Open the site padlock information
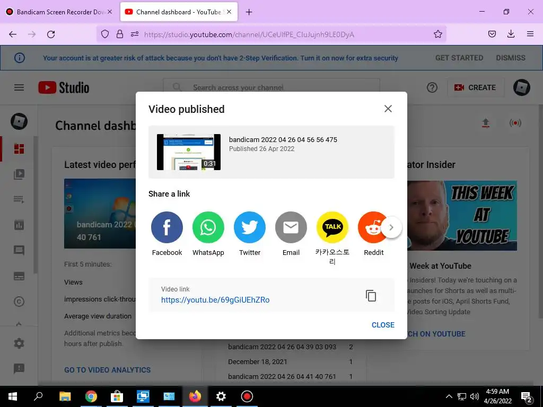Screen dimensions: 543x407 tap(119, 34)
